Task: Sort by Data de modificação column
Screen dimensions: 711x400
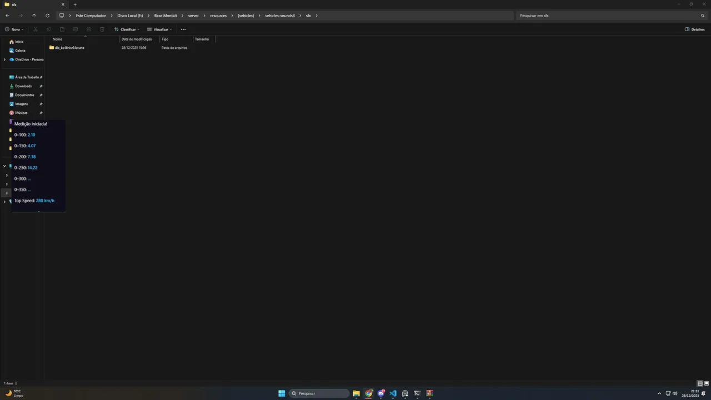Action: [137, 39]
